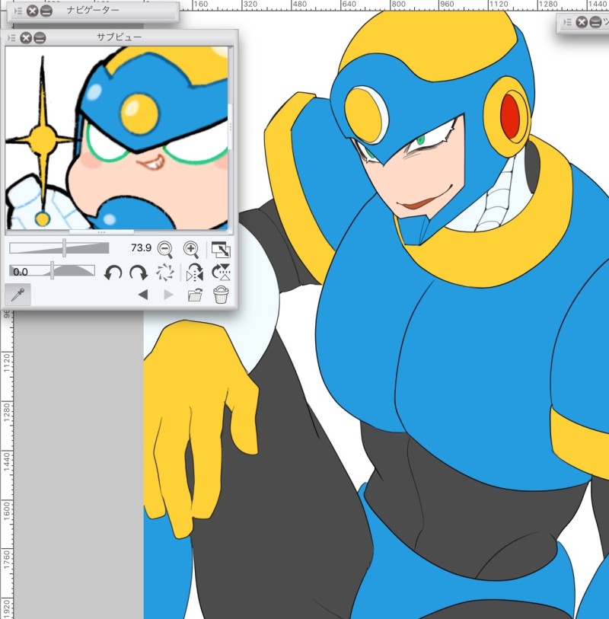Viewport: 609px width, 619px height.
Task: Open the ナビゲーター panel menu
Action: tap(18, 11)
